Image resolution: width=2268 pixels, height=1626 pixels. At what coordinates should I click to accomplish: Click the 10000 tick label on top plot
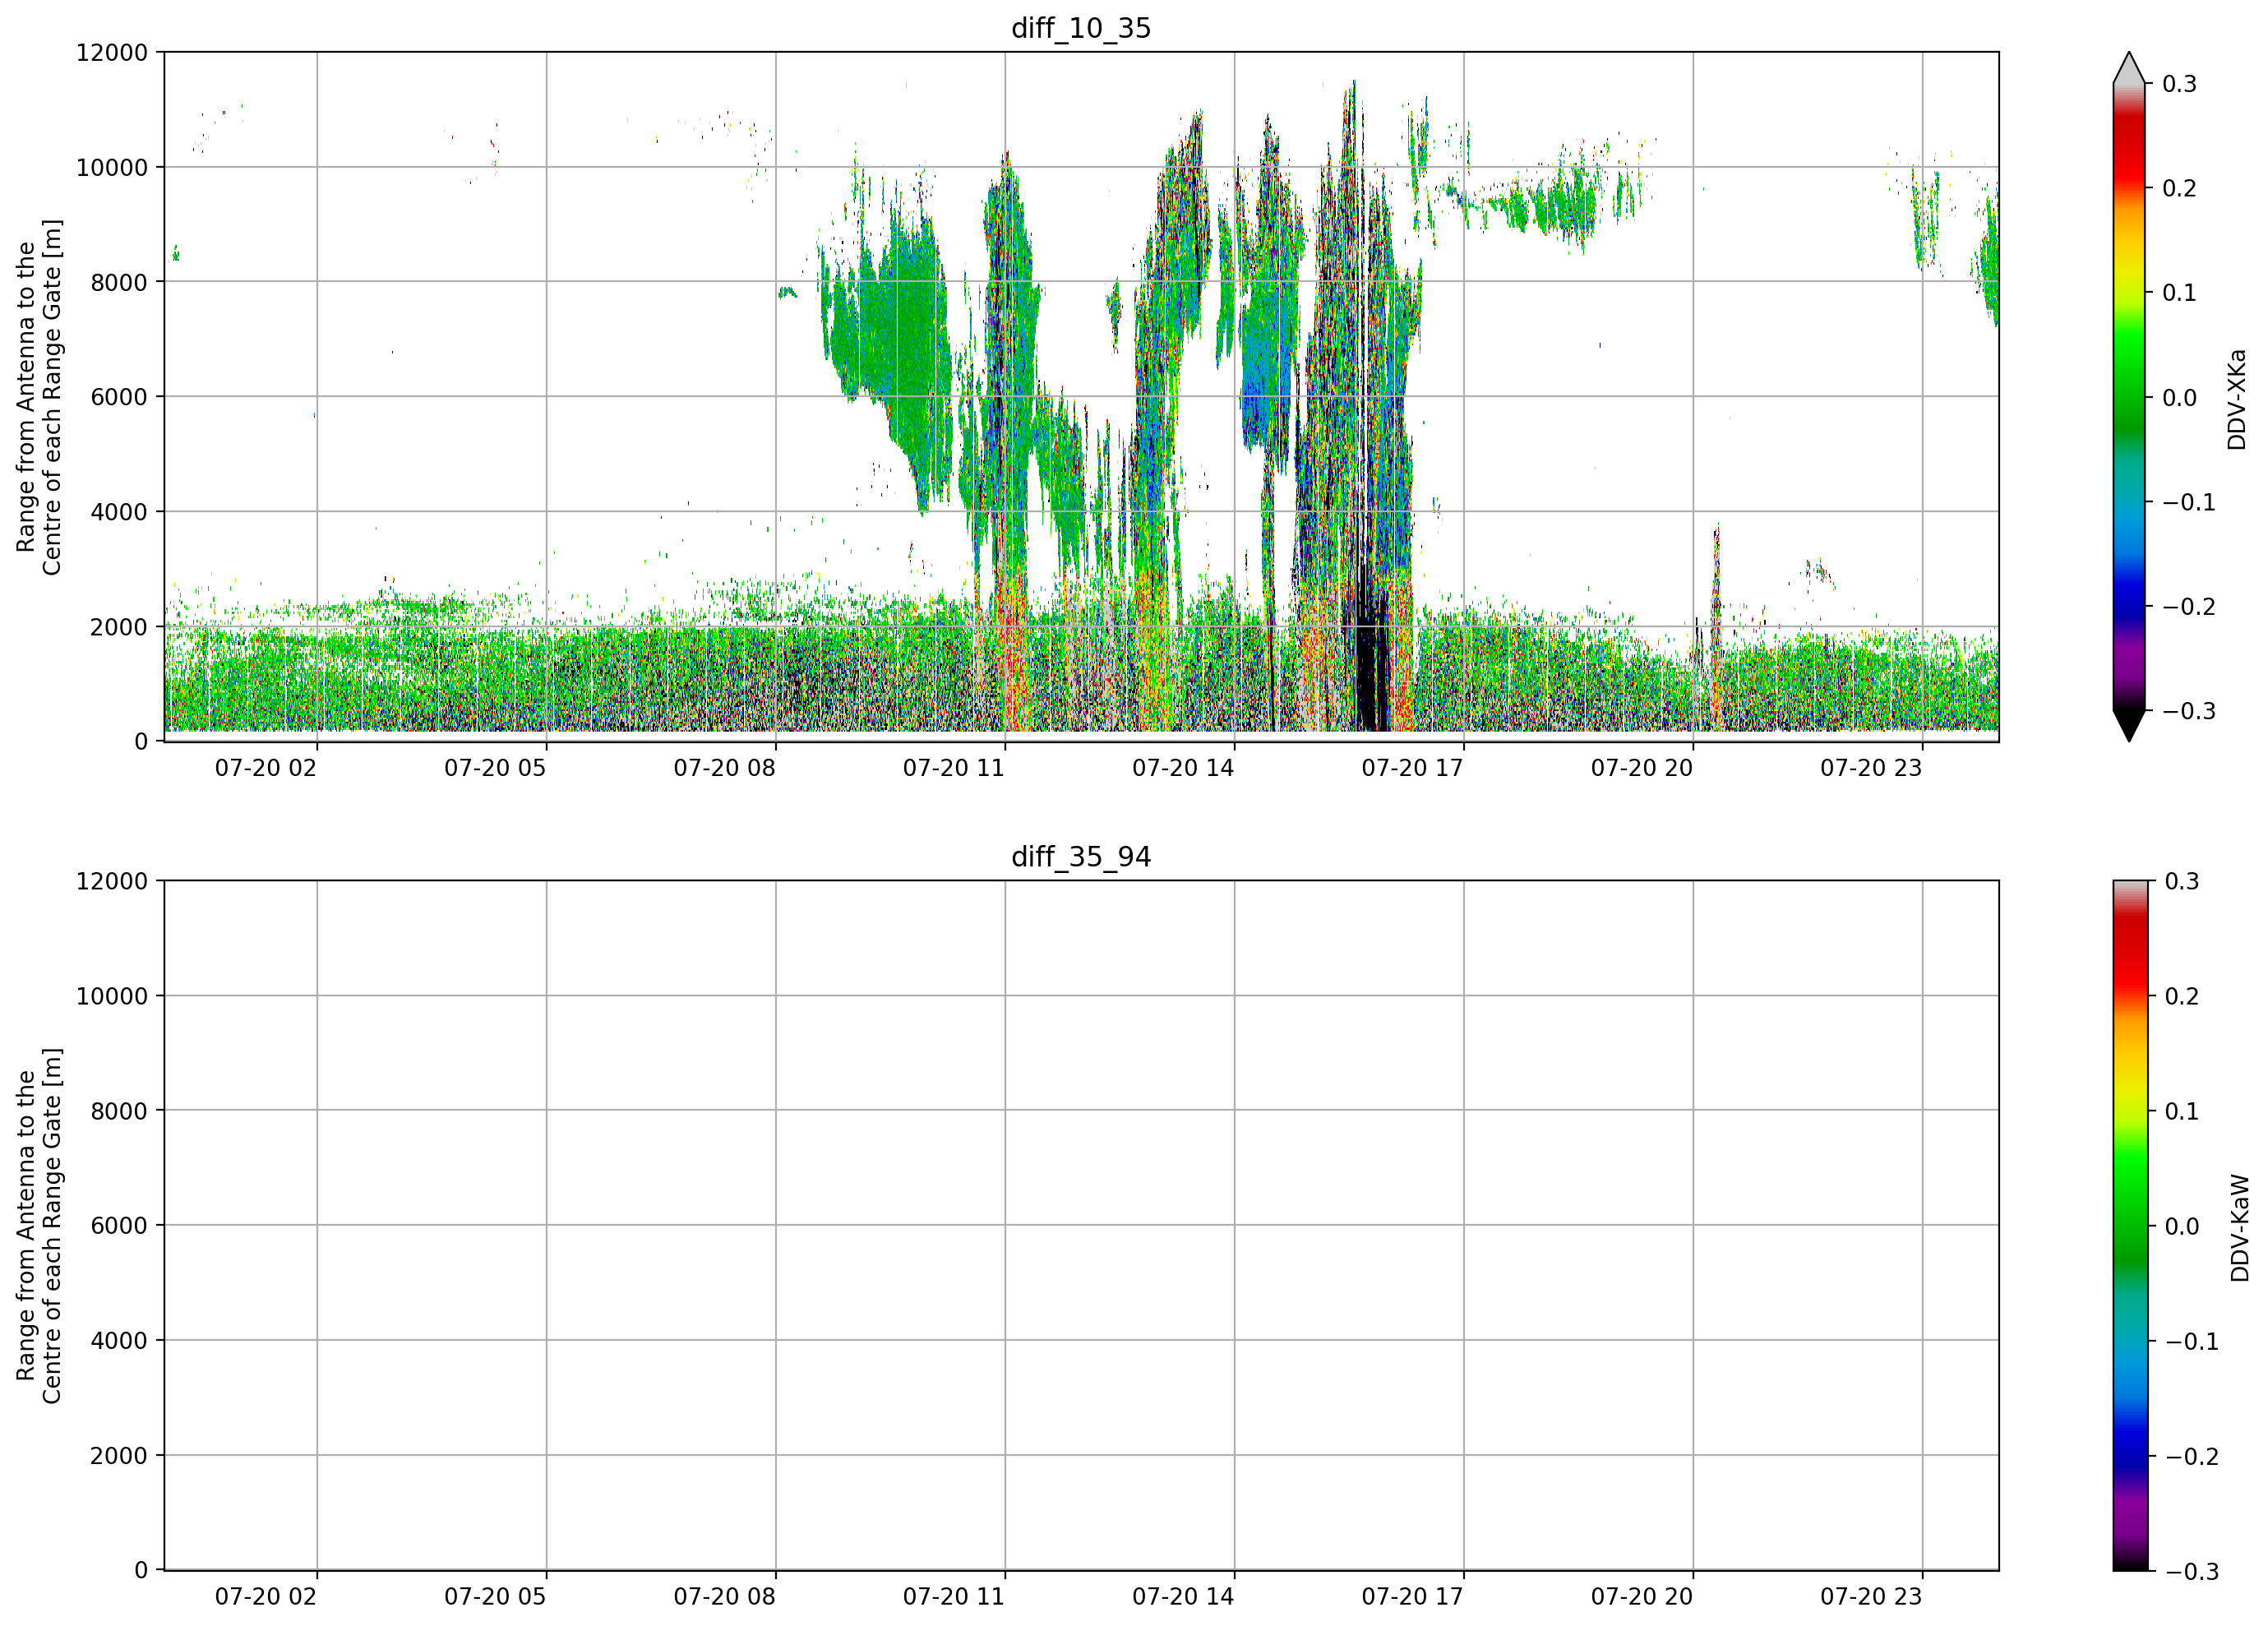[112, 167]
